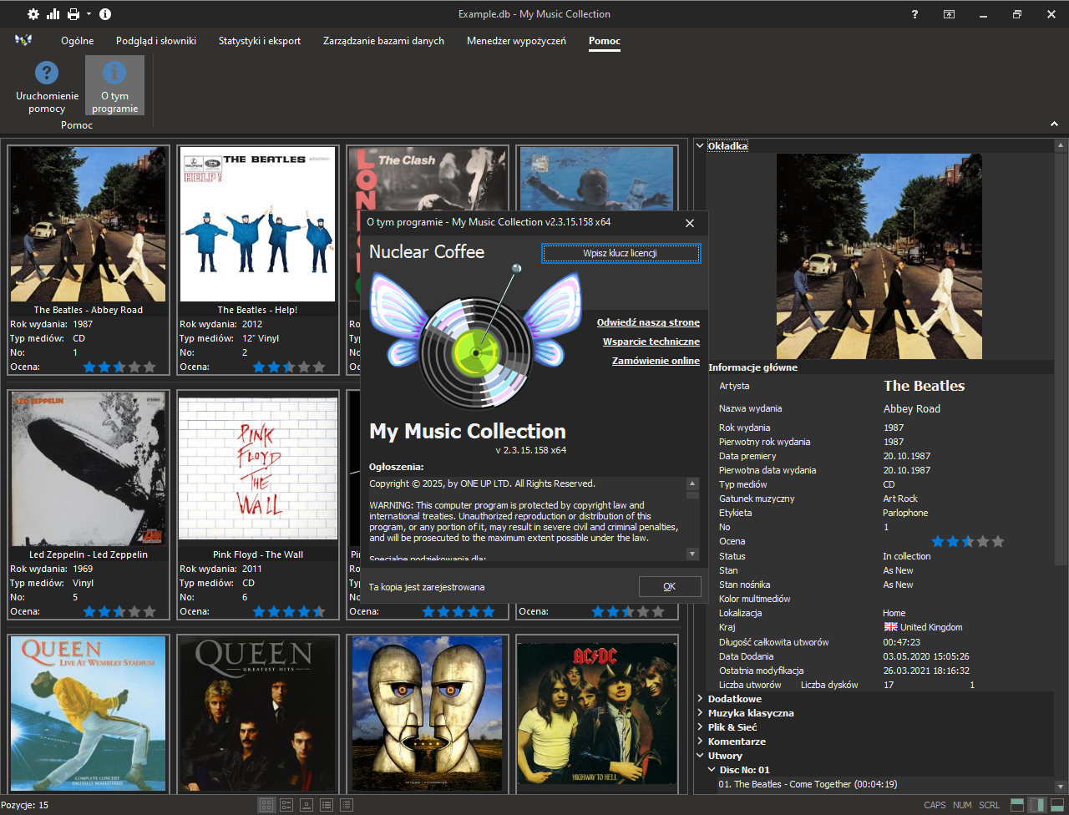Select the Zarządzanie bazami danych tab
The height and width of the screenshot is (815, 1069).
[383, 40]
